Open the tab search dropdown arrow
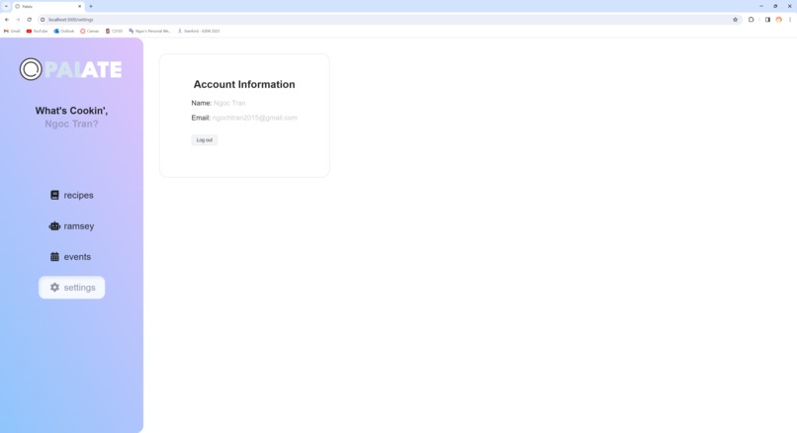Image resolution: width=797 pixels, height=433 pixels. 6,6
